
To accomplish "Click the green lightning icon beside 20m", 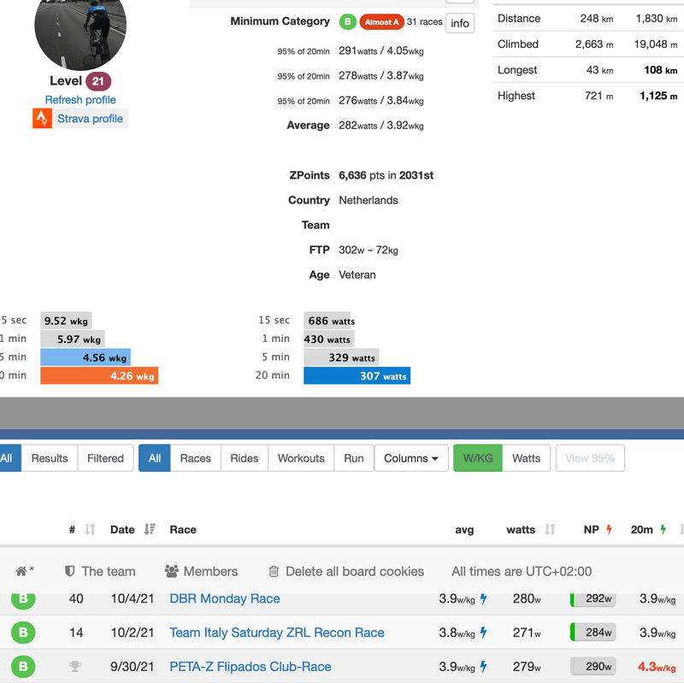I will [663, 529].
